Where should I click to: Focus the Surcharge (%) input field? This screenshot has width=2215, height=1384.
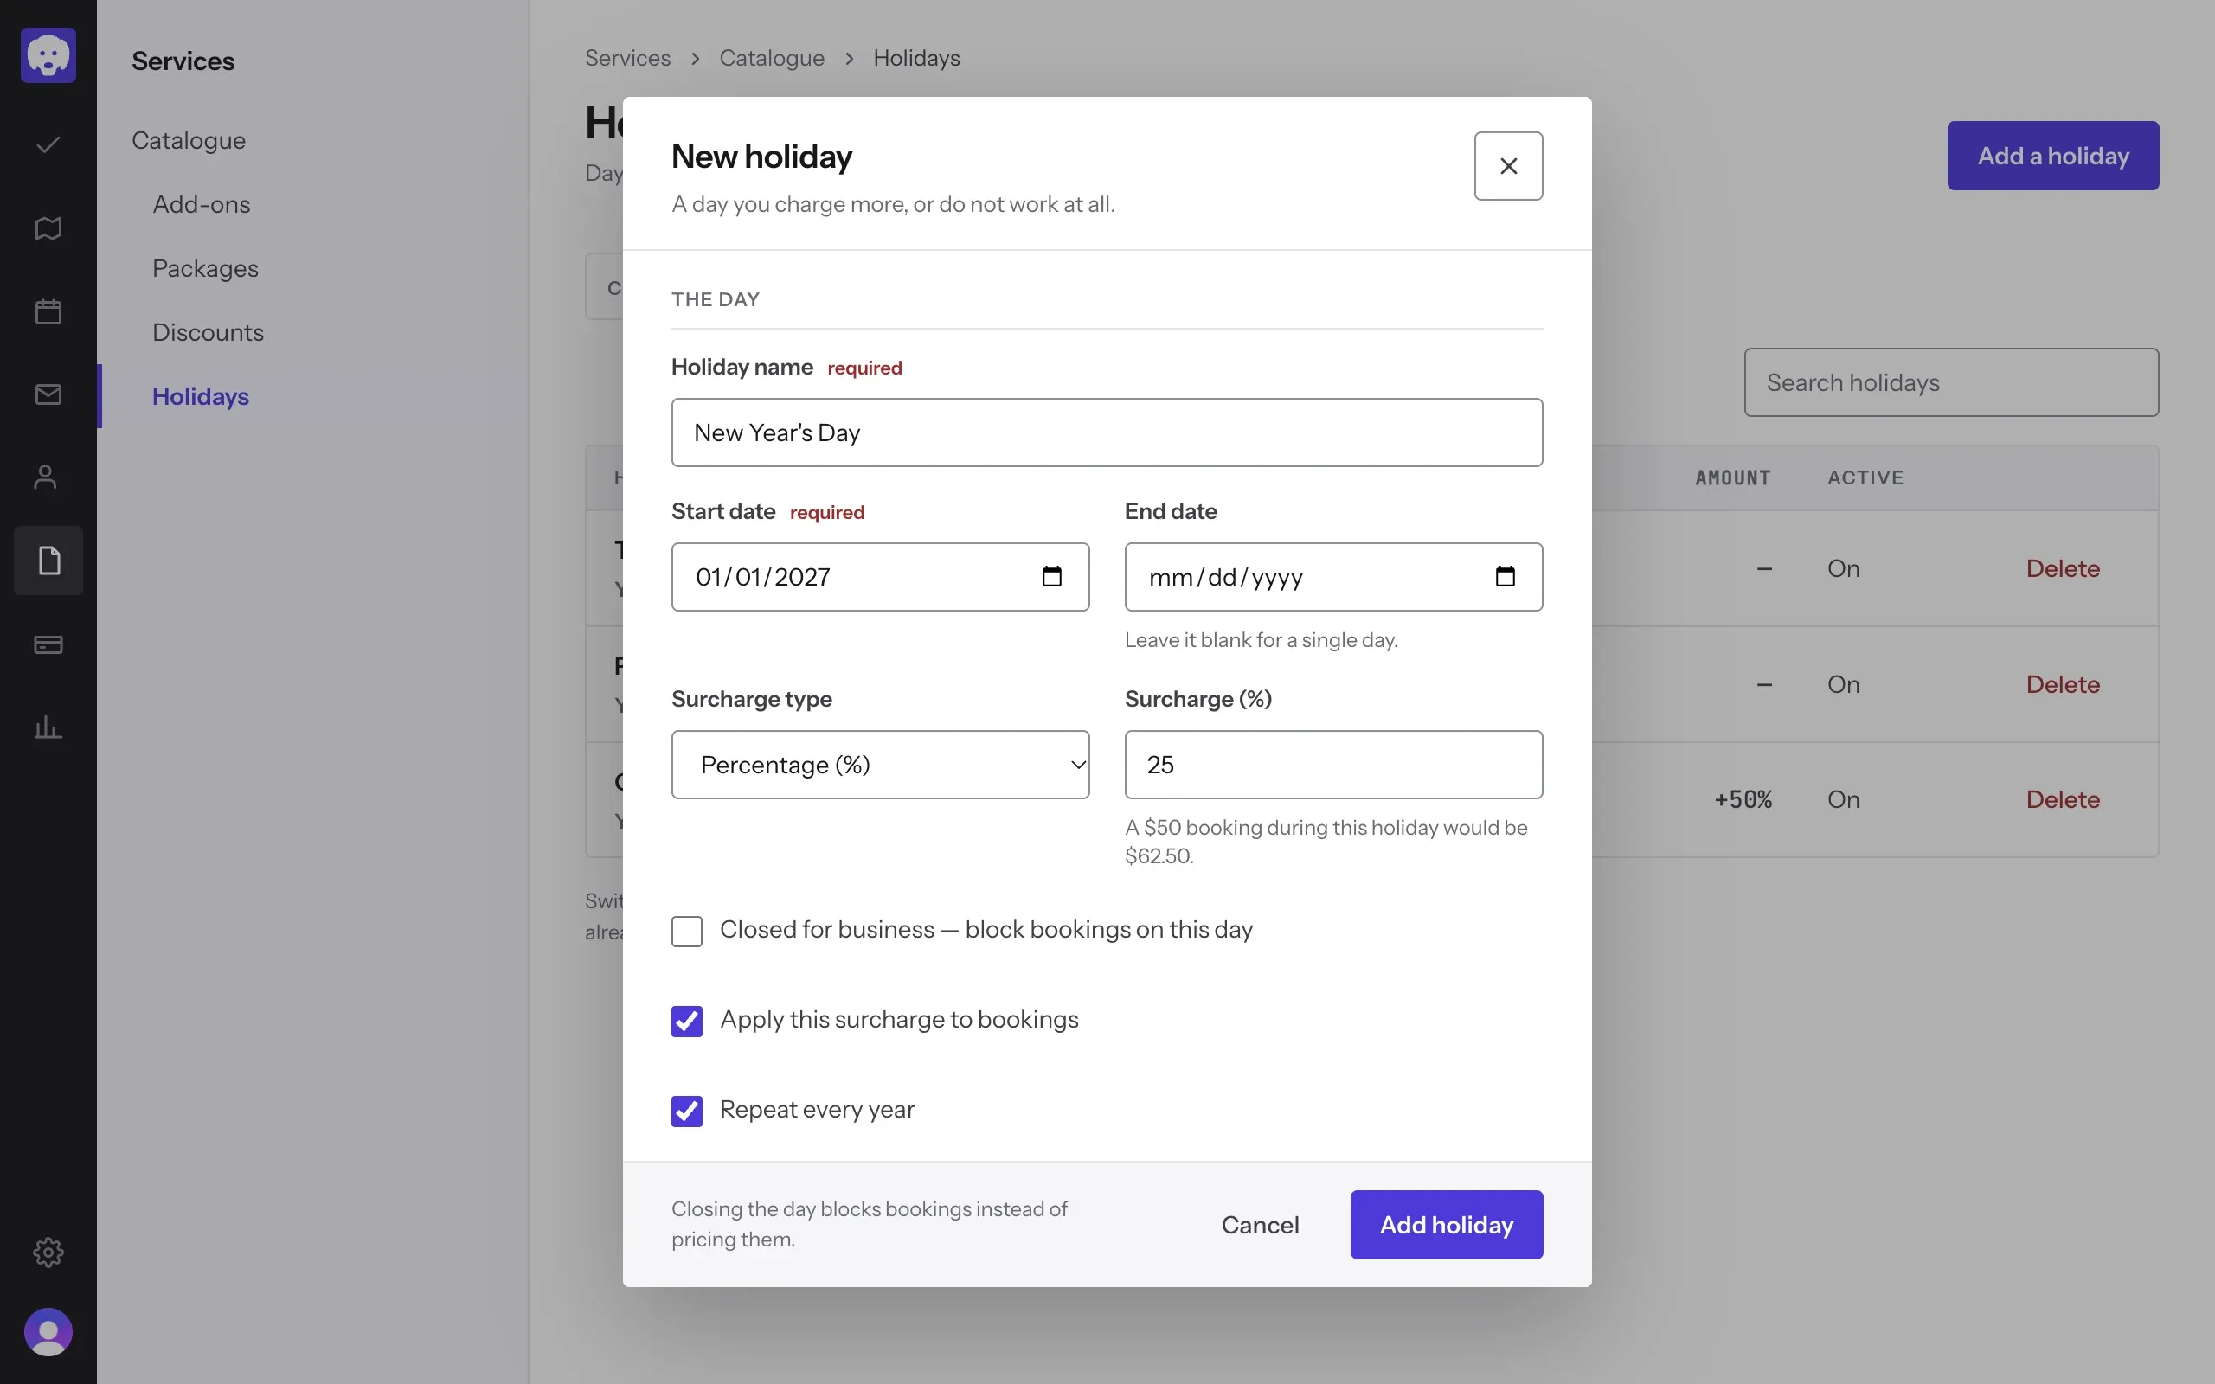pyautogui.click(x=1333, y=765)
